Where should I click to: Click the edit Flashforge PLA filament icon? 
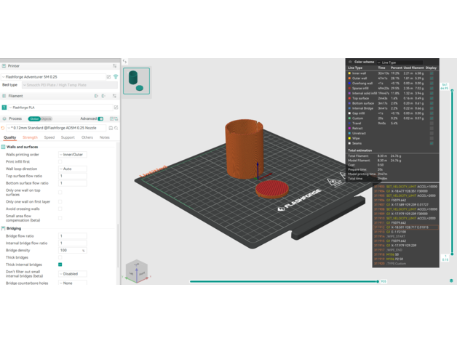(116, 107)
